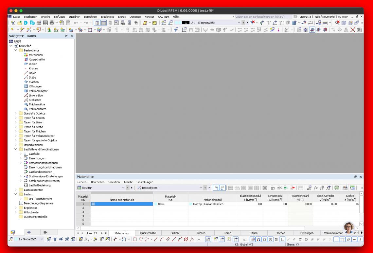373x253 pixels.
Task: Toggle the grid display button at status bar right
Action: [336, 240]
